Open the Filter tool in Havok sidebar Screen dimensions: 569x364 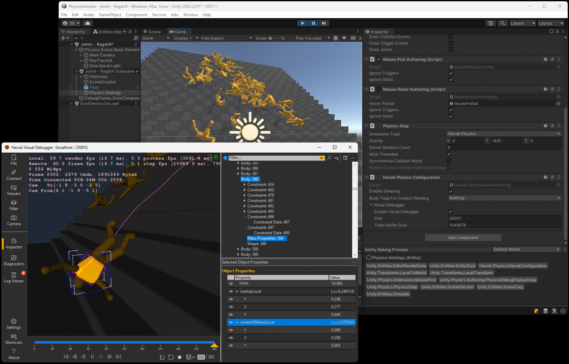coord(14,205)
